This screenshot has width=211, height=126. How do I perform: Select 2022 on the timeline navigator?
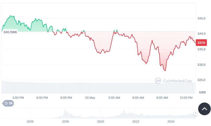136,122
